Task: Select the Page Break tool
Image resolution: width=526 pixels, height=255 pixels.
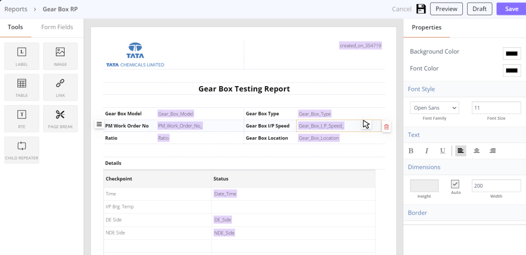Action: pos(60,119)
